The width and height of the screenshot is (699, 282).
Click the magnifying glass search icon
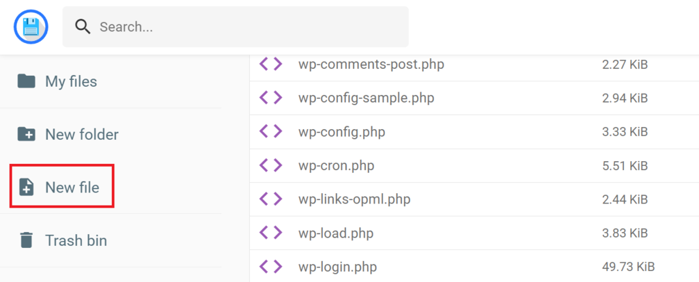(x=83, y=27)
